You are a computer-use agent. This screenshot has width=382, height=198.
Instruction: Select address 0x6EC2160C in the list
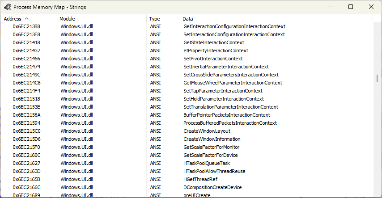[27, 155]
